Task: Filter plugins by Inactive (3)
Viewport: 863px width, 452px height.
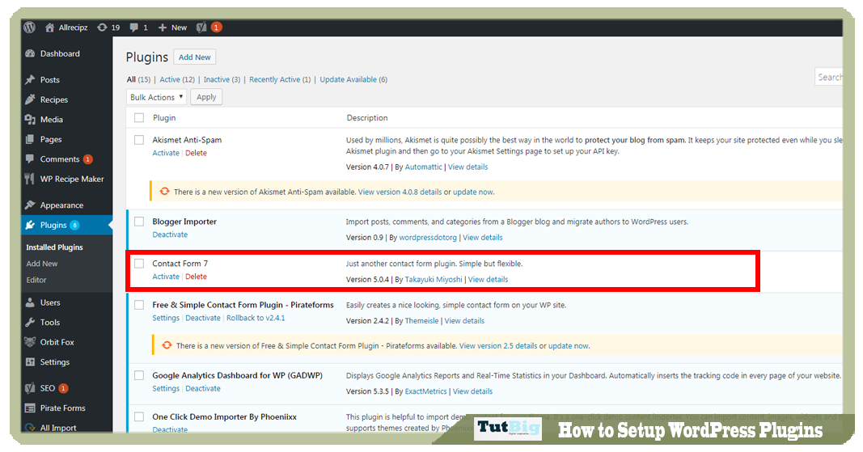Action: (x=222, y=79)
